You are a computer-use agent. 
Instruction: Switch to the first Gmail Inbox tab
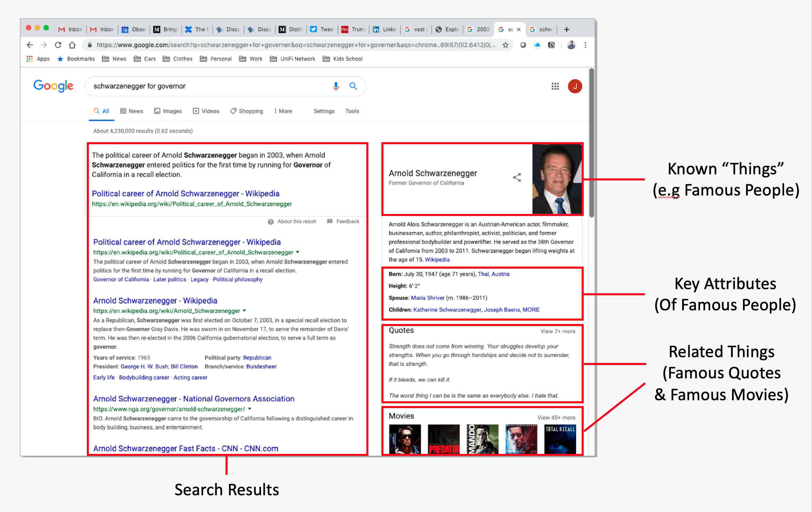pos(70,29)
